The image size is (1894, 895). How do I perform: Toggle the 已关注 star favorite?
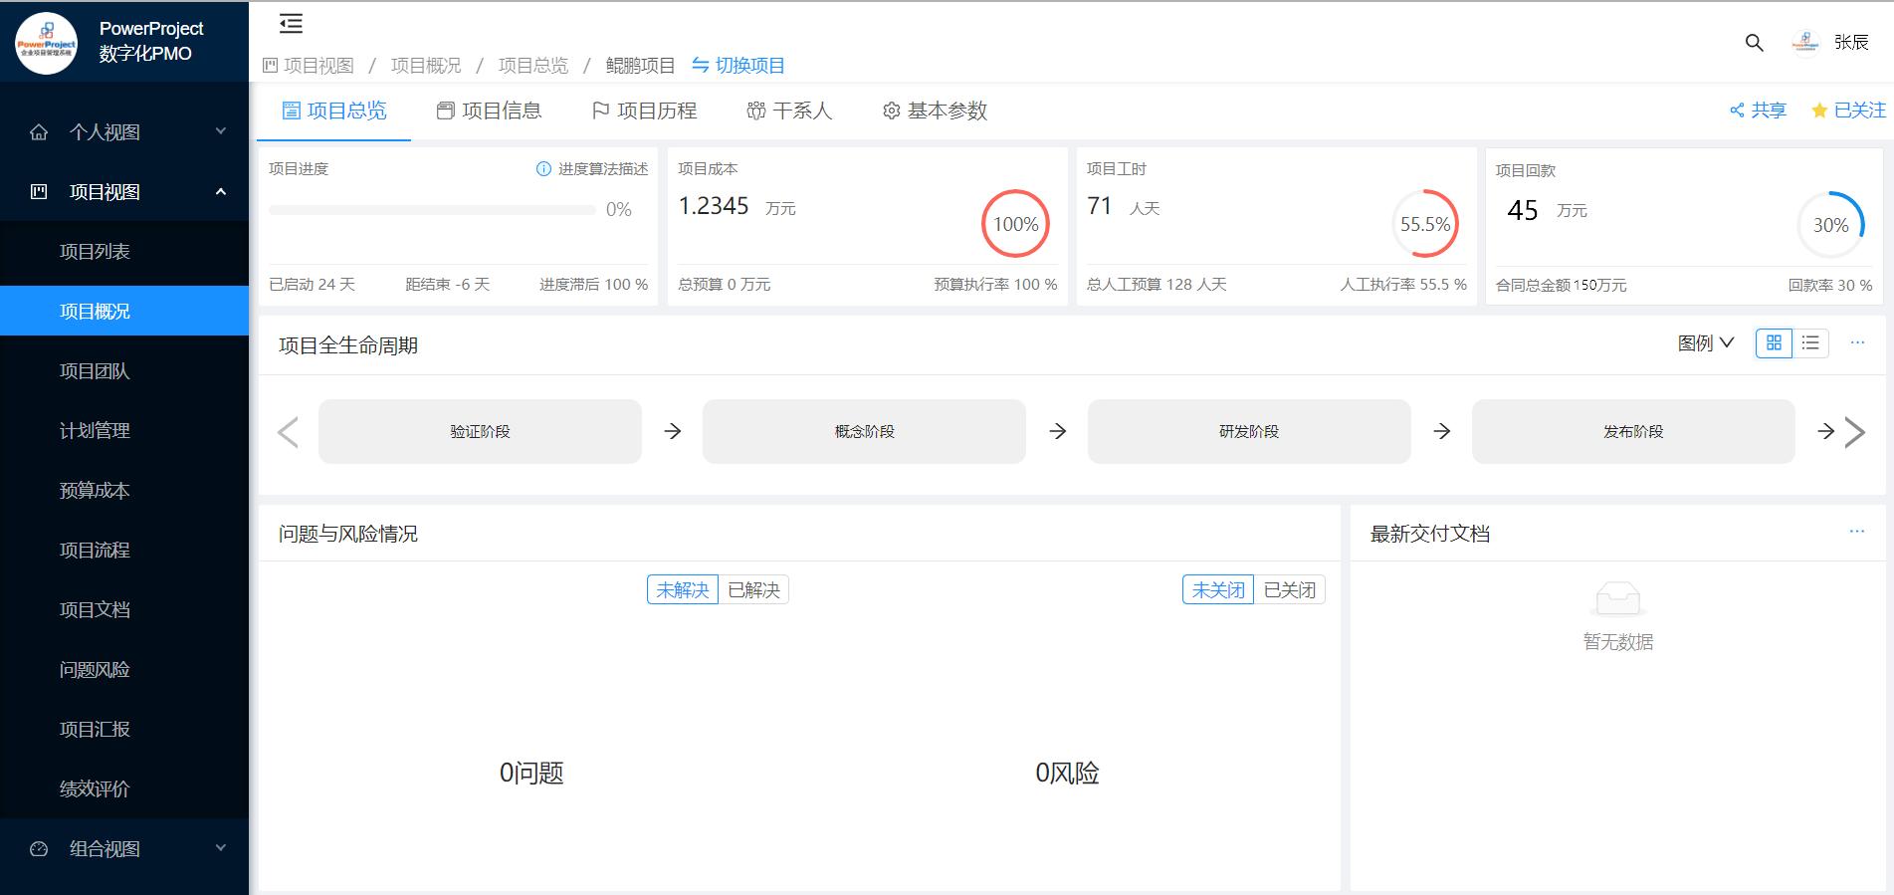tap(1848, 111)
